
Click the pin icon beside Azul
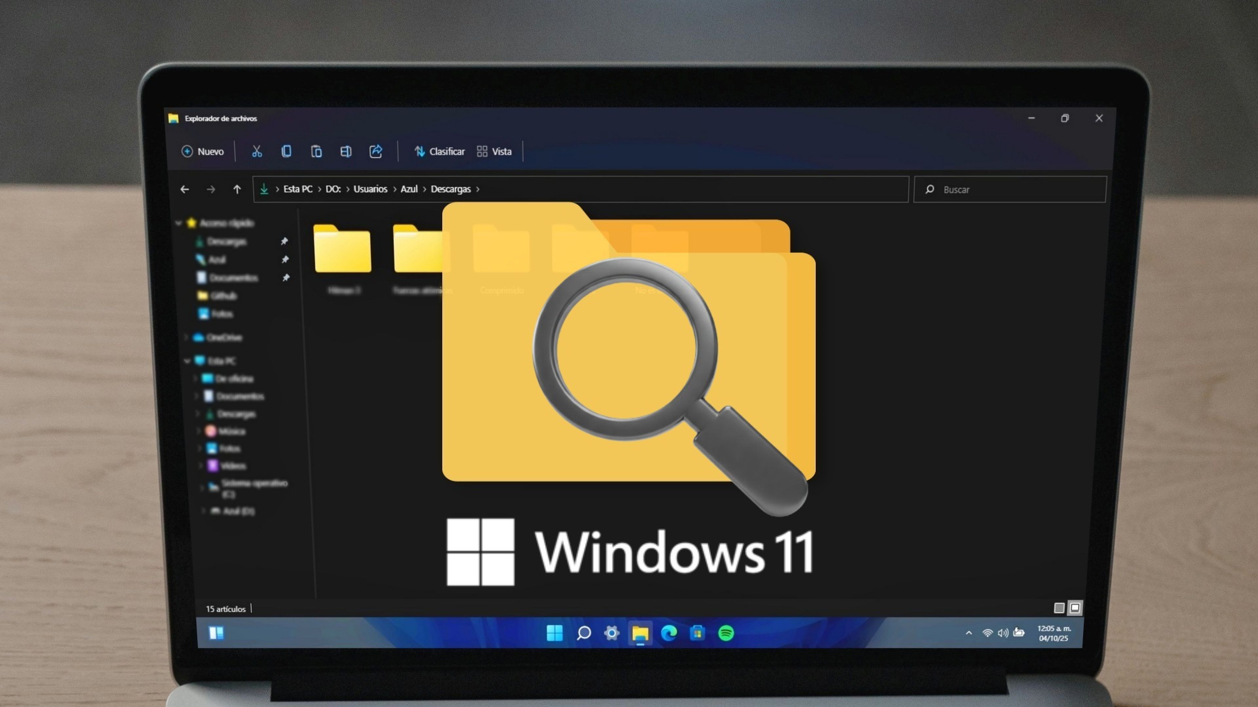click(285, 259)
